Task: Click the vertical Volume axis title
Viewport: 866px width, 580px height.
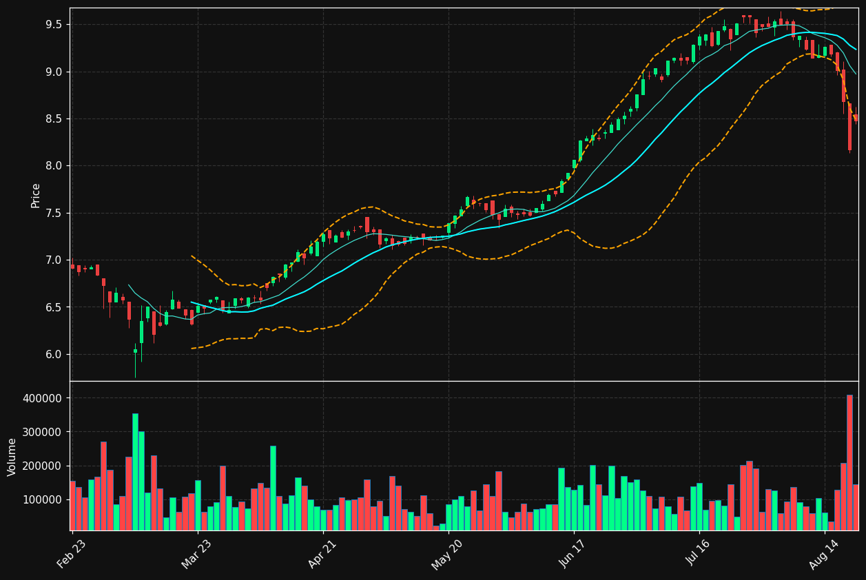Action: [12, 457]
